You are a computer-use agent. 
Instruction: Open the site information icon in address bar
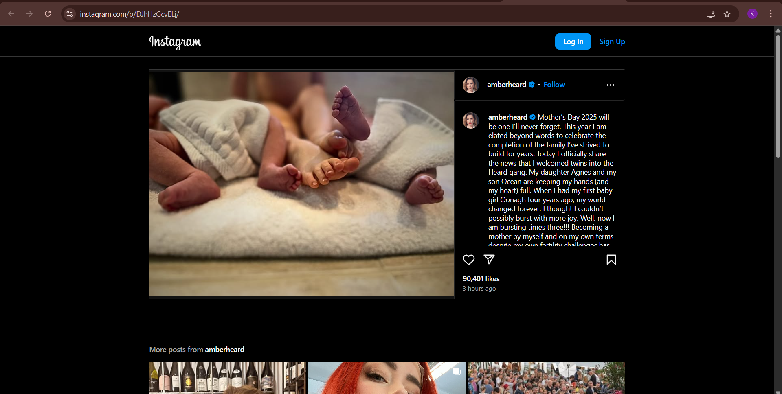click(70, 14)
